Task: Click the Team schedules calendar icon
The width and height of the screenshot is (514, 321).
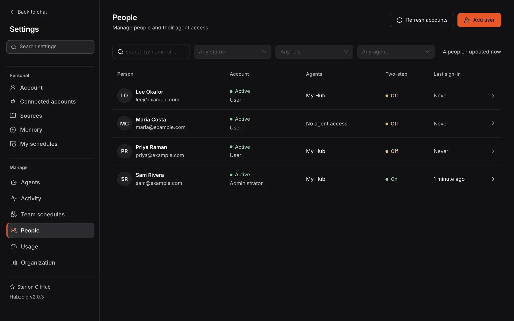Action: coord(14,215)
